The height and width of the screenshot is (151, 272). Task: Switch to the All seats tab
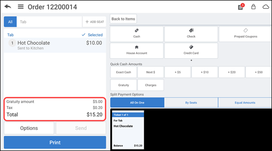click(x=10, y=22)
